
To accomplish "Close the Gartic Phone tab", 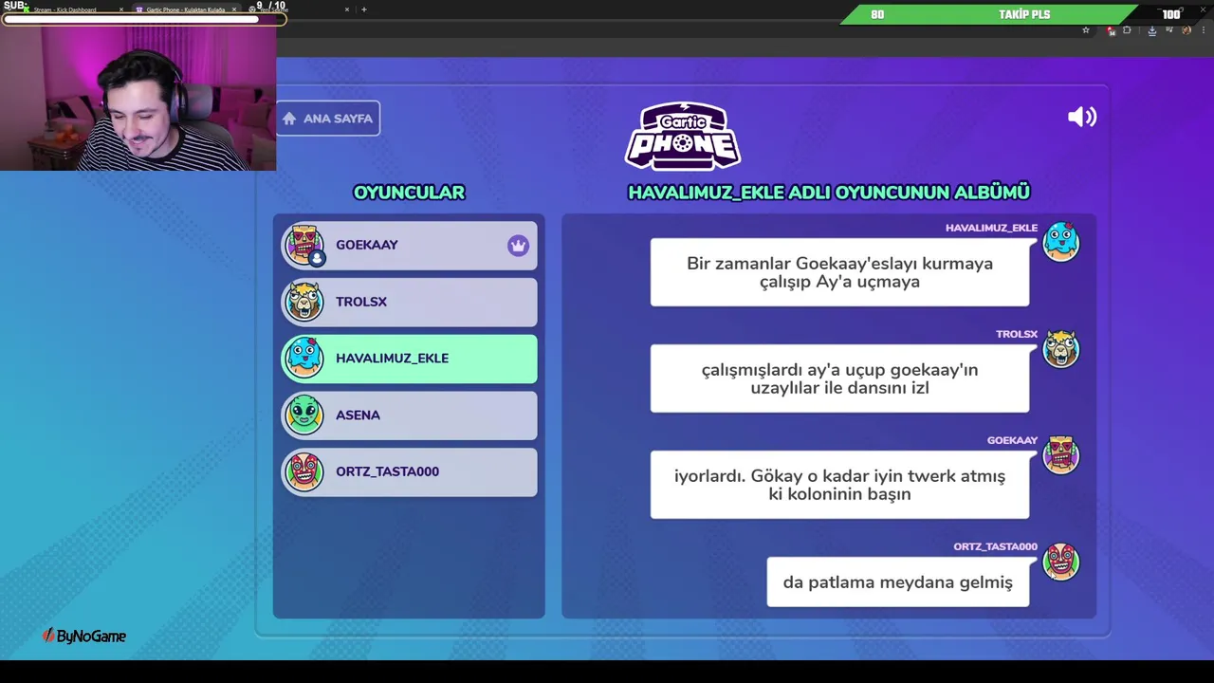I will (234, 9).
